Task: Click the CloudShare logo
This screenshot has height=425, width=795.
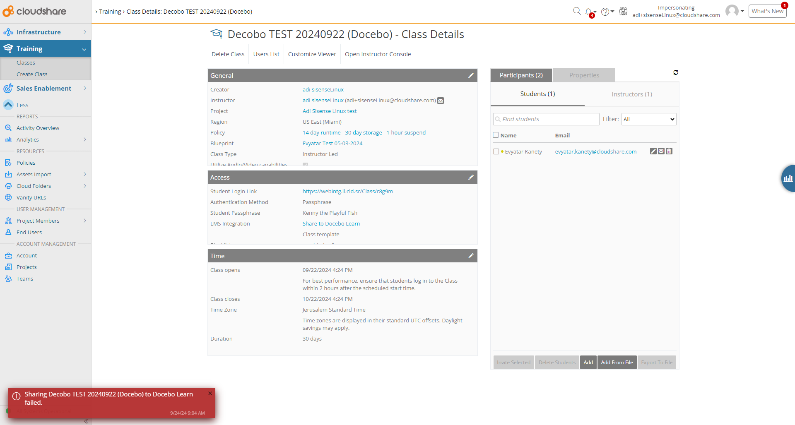Action: coord(35,11)
